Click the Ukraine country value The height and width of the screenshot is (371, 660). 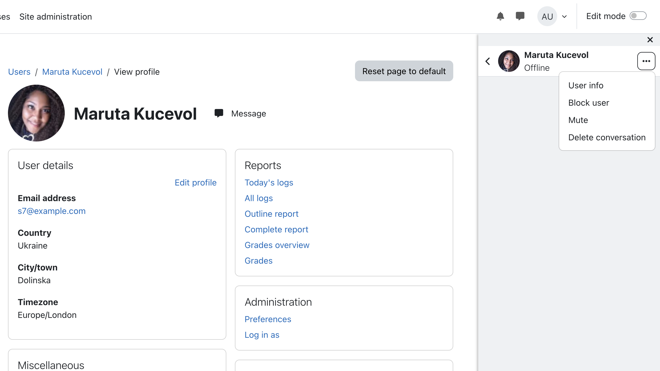click(x=32, y=246)
